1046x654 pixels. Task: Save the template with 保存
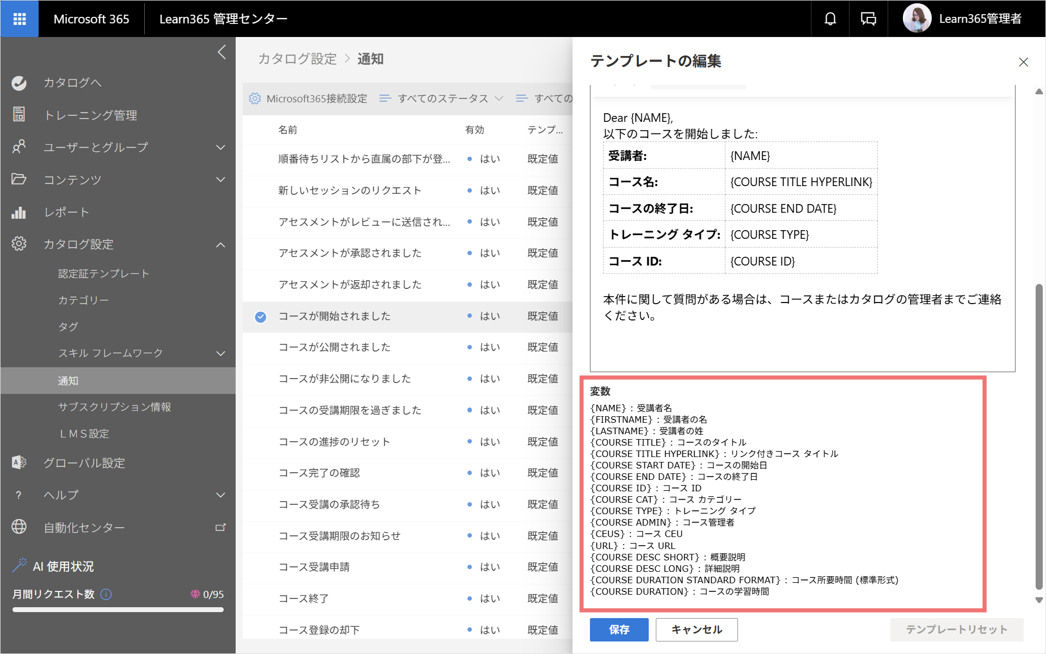click(x=619, y=630)
